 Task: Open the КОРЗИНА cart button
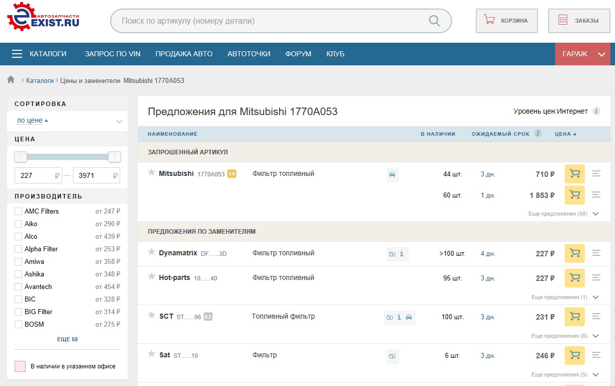tap(506, 21)
